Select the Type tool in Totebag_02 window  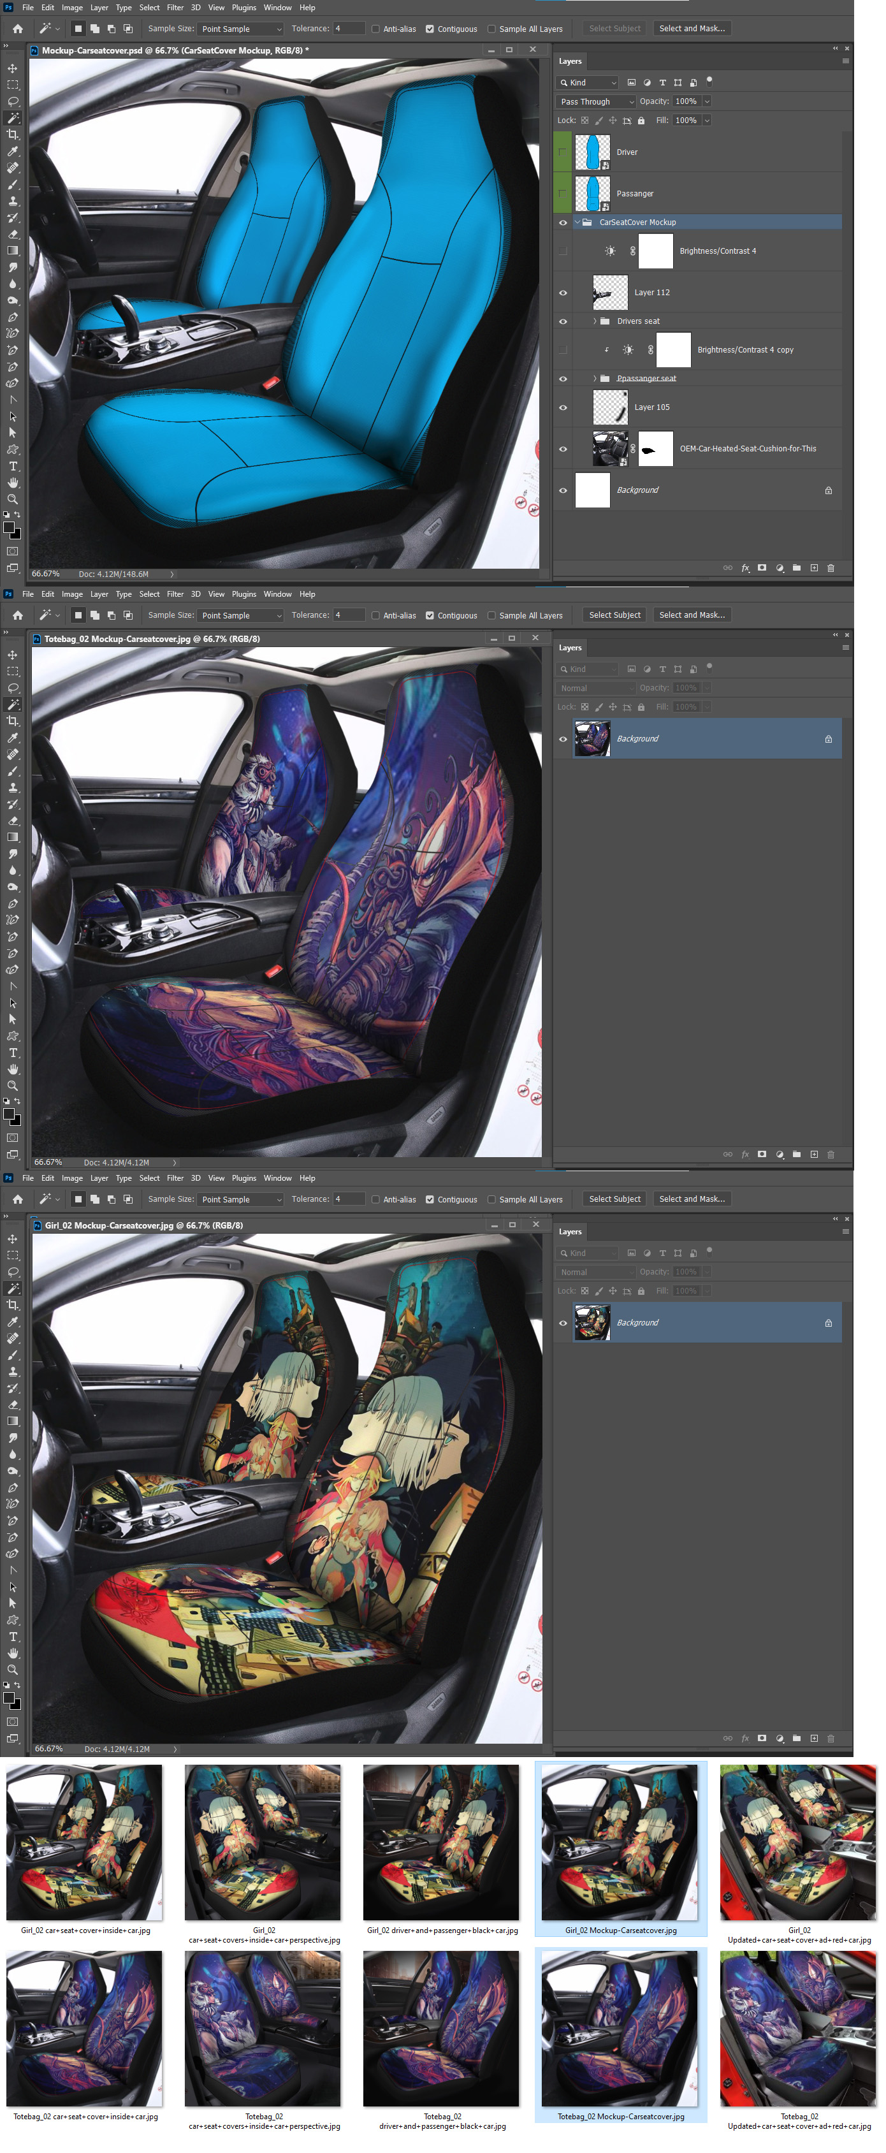pos(13,1053)
